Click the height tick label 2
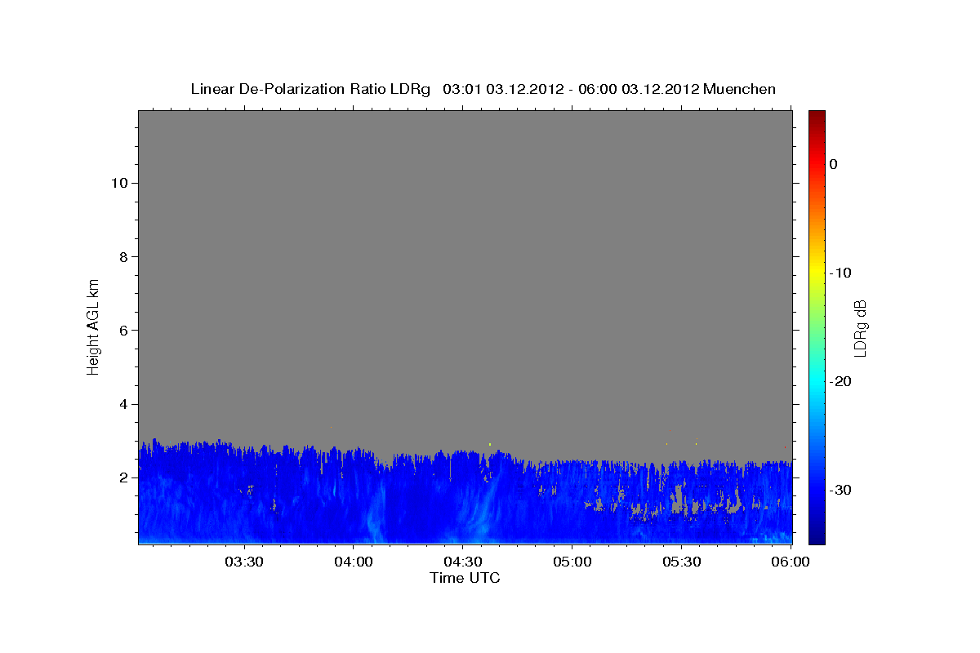The image size is (980, 653). (x=122, y=478)
